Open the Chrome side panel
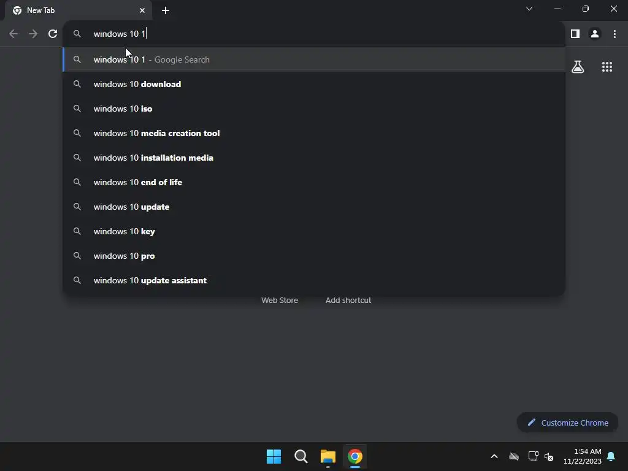Screen dimensions: 628x471 [575, 34]
